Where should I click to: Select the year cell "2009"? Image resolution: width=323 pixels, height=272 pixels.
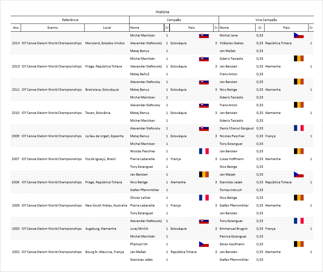pyautogui.click(x=16, y=136)
